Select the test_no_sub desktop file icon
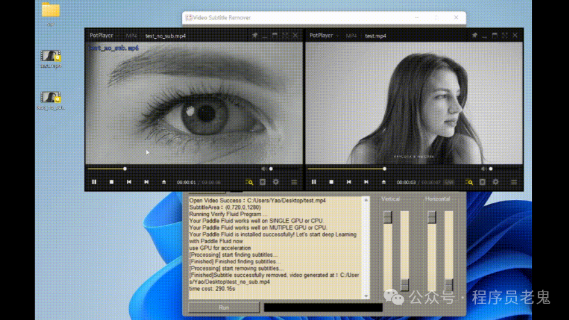 (51, 97)
